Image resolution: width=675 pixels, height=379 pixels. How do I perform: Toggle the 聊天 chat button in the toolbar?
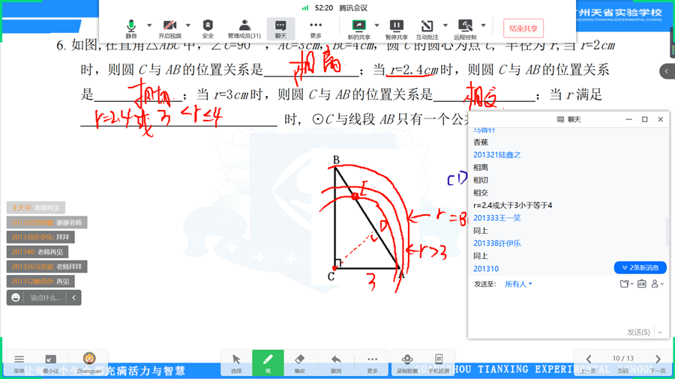[x=280, y=28]
